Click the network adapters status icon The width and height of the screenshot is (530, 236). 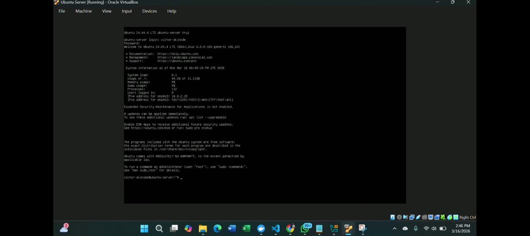[412, 217]
